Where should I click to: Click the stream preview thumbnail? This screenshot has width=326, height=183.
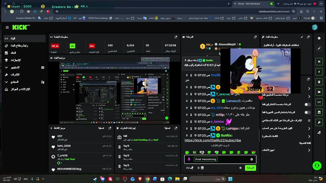click(x=115, y=93)
